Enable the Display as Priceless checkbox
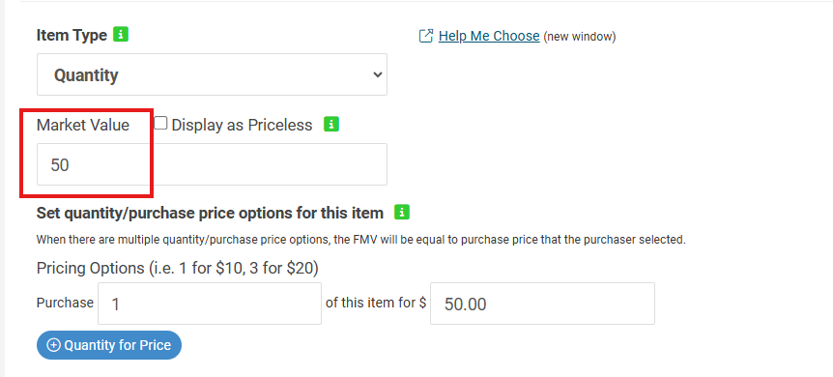Screen dimensions: 833x377 click(x=160, y=124)
